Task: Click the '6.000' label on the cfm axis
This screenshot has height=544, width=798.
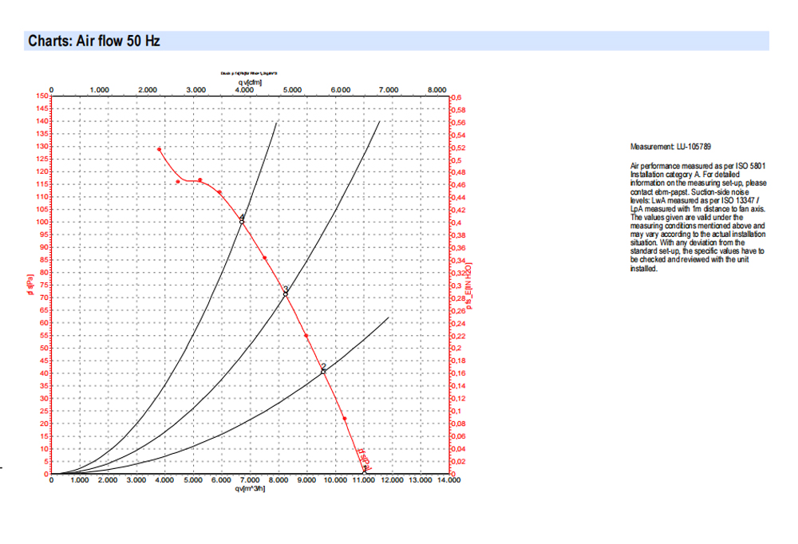Action: click(341, 89)
